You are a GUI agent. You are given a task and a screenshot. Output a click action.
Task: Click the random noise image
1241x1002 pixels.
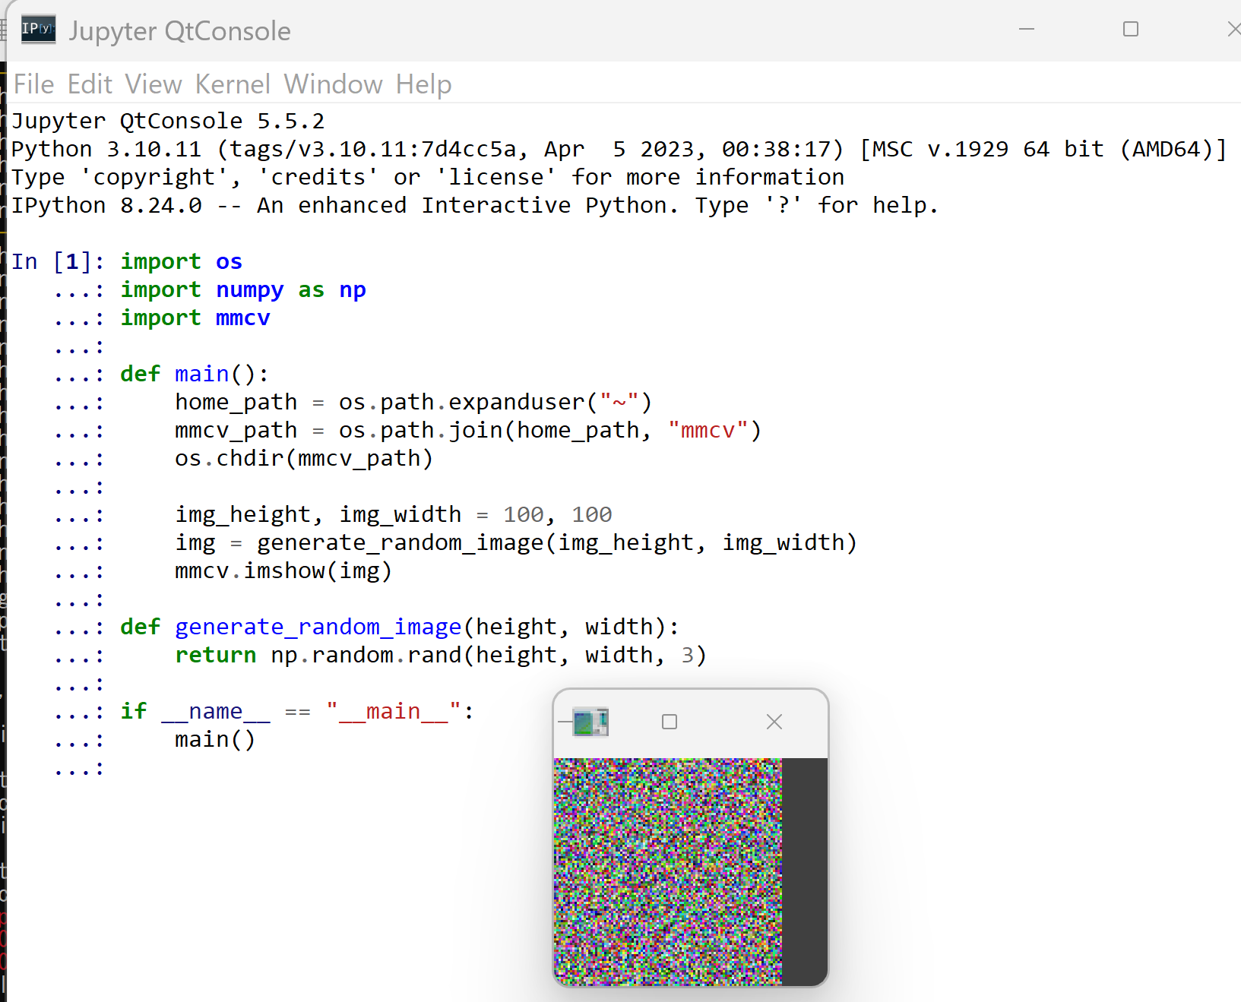pyautogui.click(x=668, y=871)
